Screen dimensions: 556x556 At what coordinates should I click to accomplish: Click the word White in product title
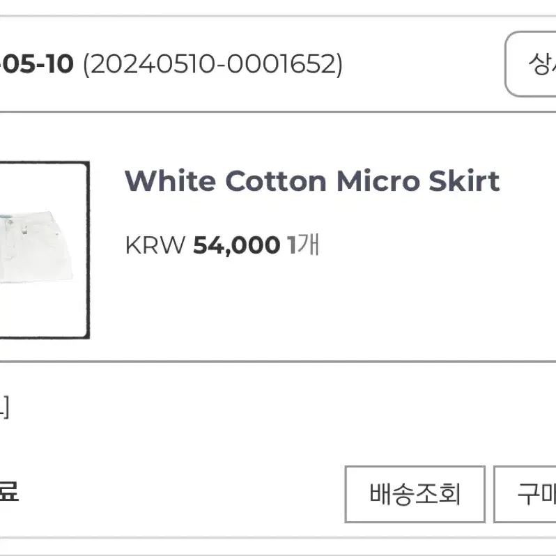[170, 181]
